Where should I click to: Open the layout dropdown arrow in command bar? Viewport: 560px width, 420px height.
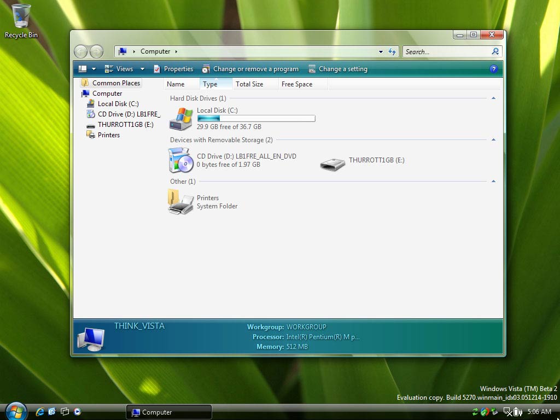94,69
